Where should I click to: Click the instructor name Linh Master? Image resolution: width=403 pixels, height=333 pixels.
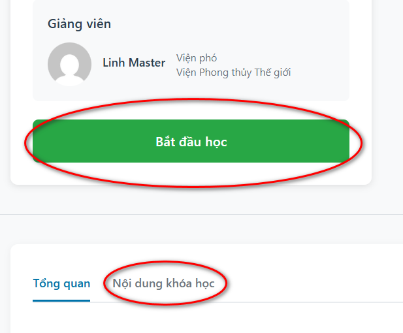coord(134,63)
